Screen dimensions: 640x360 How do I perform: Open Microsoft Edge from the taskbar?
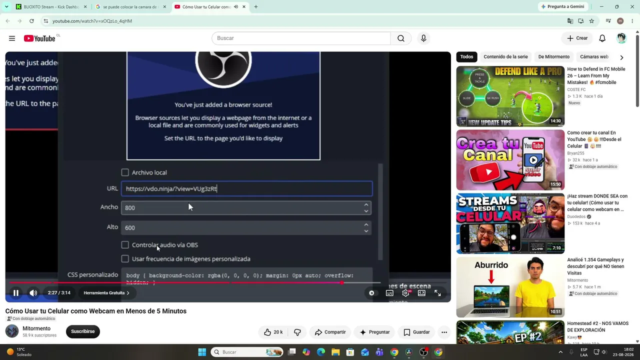click(321, 352)
